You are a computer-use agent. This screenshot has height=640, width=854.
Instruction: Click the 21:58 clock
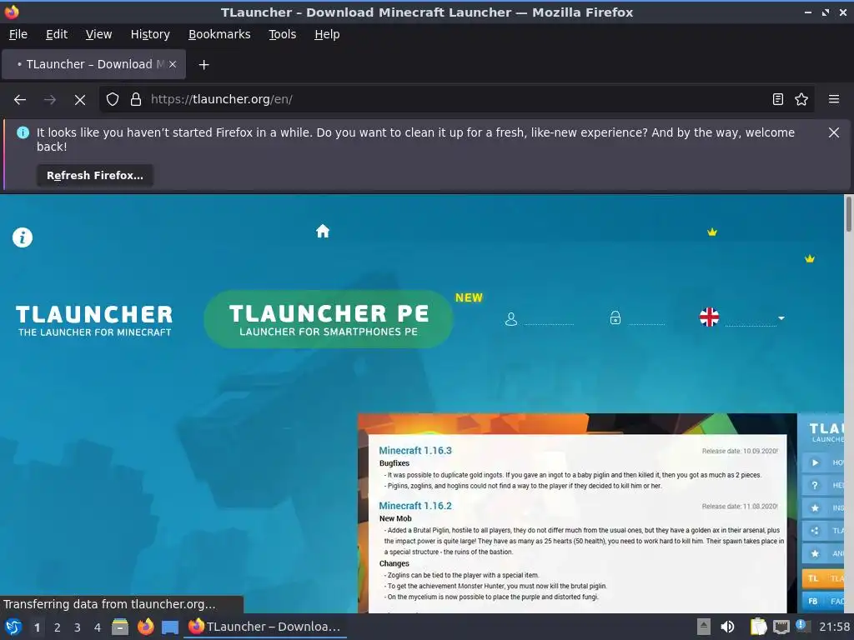pyautogui.click(x=834, y=627)
